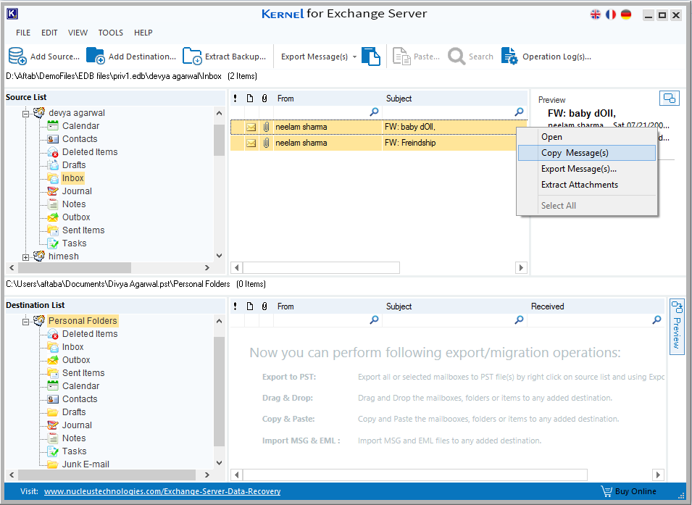
Task: Click the search icon under source From column
Action: click(374, 112)
